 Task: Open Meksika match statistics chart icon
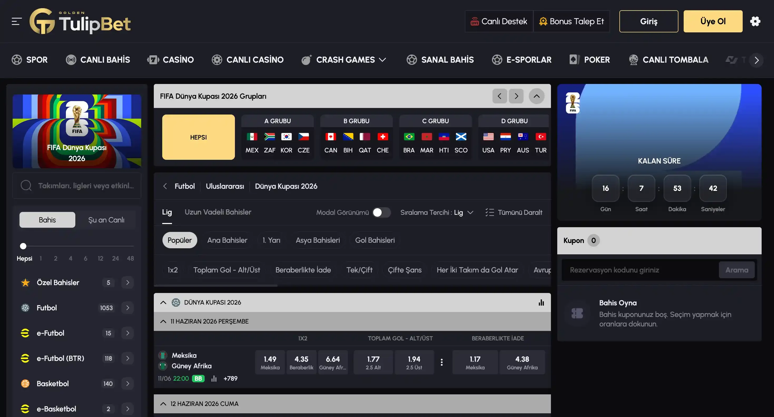(x=214, y=379)
